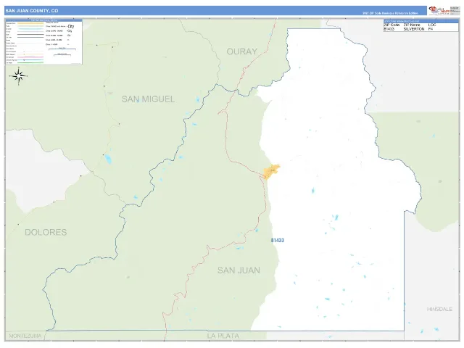Click the "LA PLATA" county label
Image resolution: width=464 pixels, height=348 pixels.
[223, 336]
